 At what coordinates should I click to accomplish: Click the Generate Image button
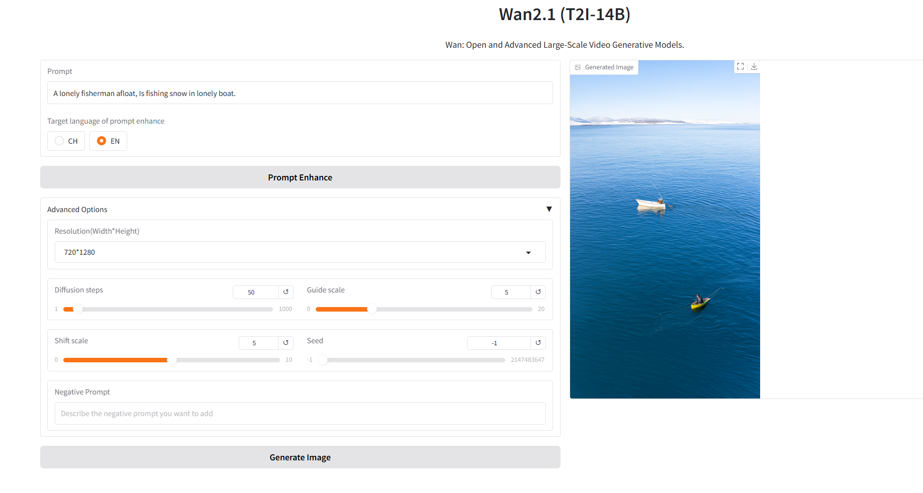[300, 457]
